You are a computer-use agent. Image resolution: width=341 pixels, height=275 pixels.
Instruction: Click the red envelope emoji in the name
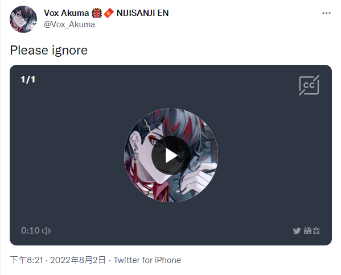(x=109, y=13)
